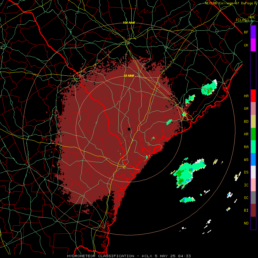The width and height of the screenshot is (258, 258).
Task: Click the '5 MAY 25' date in caption
Action: coord(165,256)
